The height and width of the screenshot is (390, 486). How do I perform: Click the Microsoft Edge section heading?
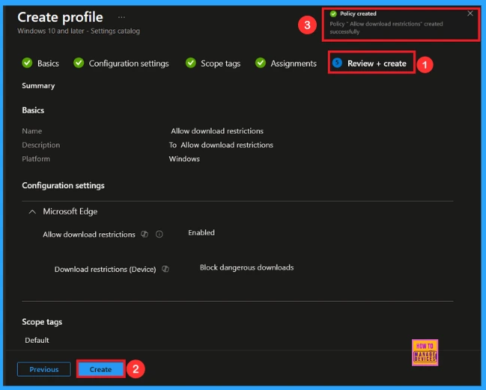click(x=70, y=211)
